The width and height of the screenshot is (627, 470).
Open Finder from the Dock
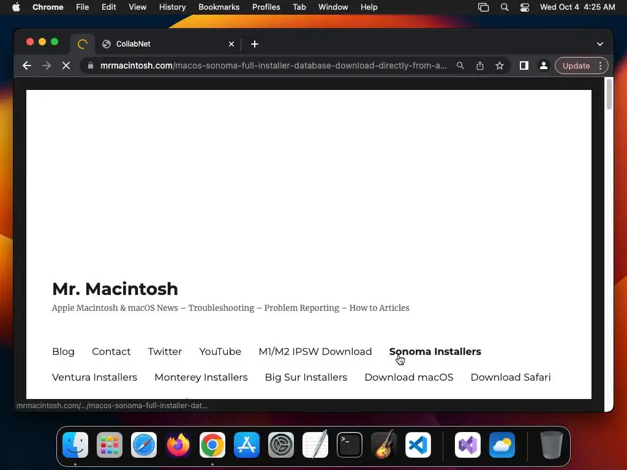[75, 445]
